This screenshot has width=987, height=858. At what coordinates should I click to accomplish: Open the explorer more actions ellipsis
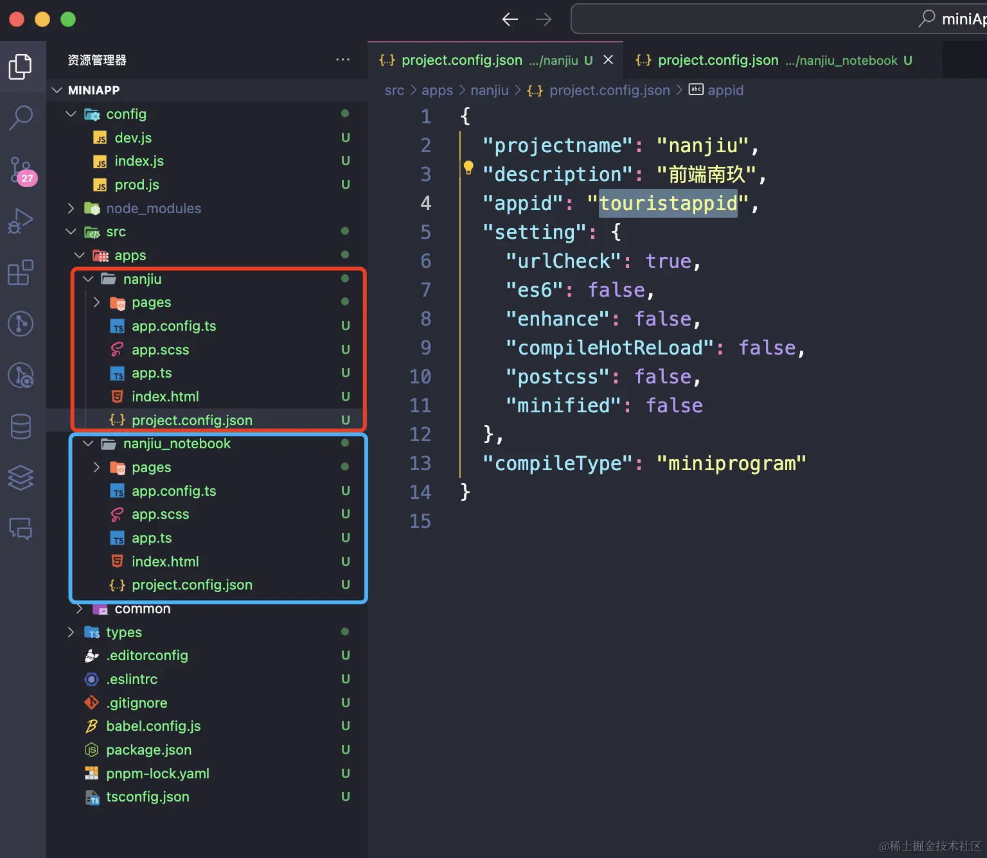pos(342,60)
